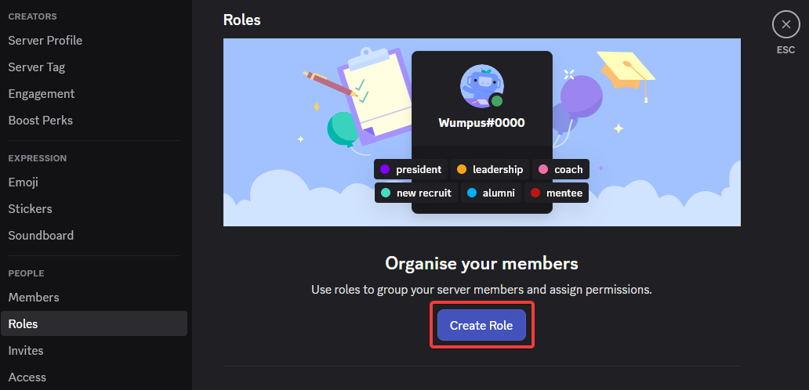The image size is (809, 390).
Task: Navigate to Soundboard settings
Action: [41, 236]
